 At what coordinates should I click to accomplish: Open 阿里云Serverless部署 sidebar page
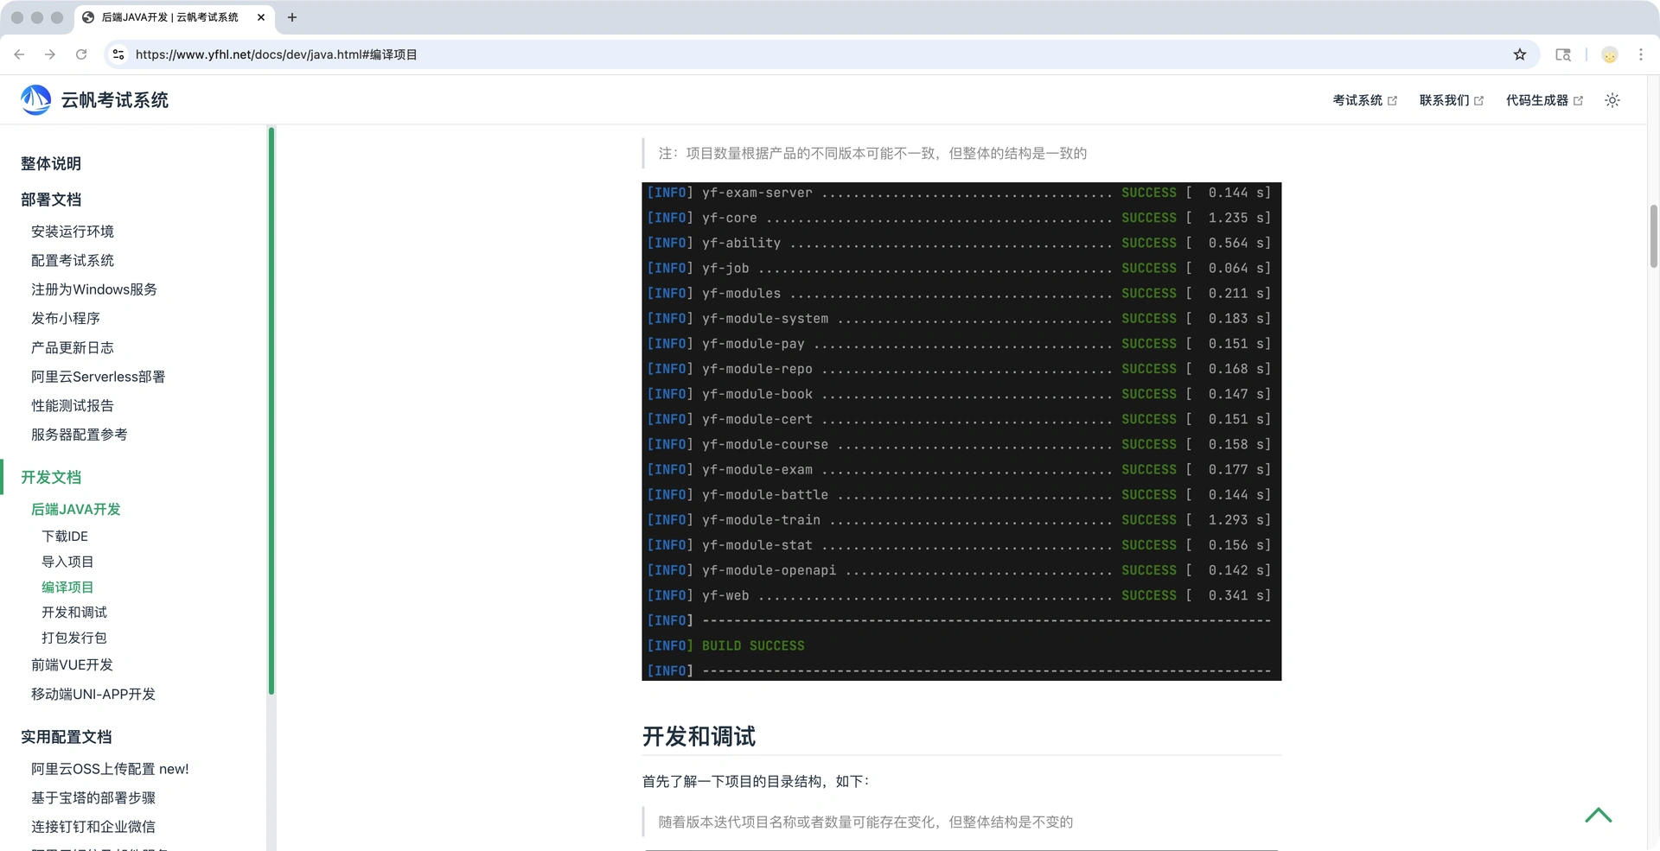click(x=99, y=377)
